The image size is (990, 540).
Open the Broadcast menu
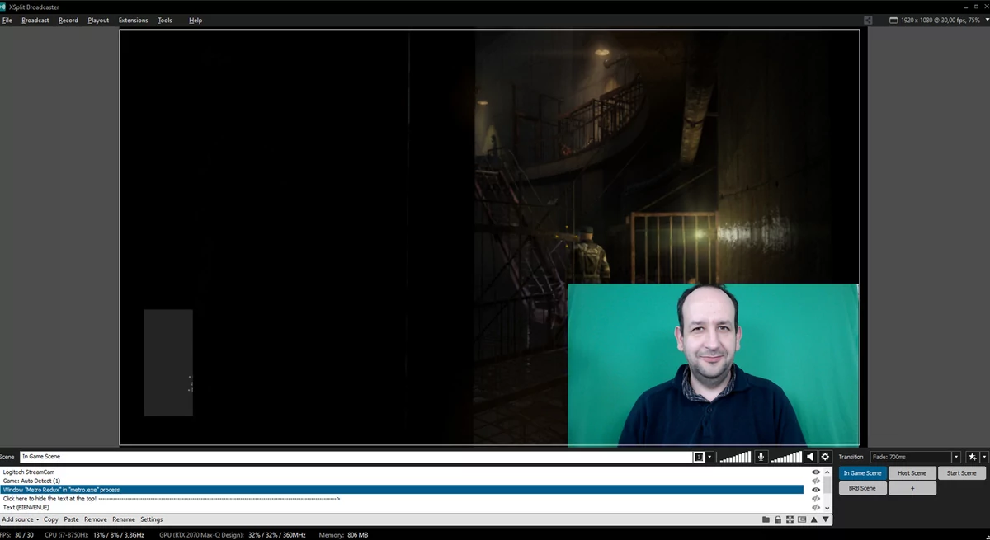[35, 21]
